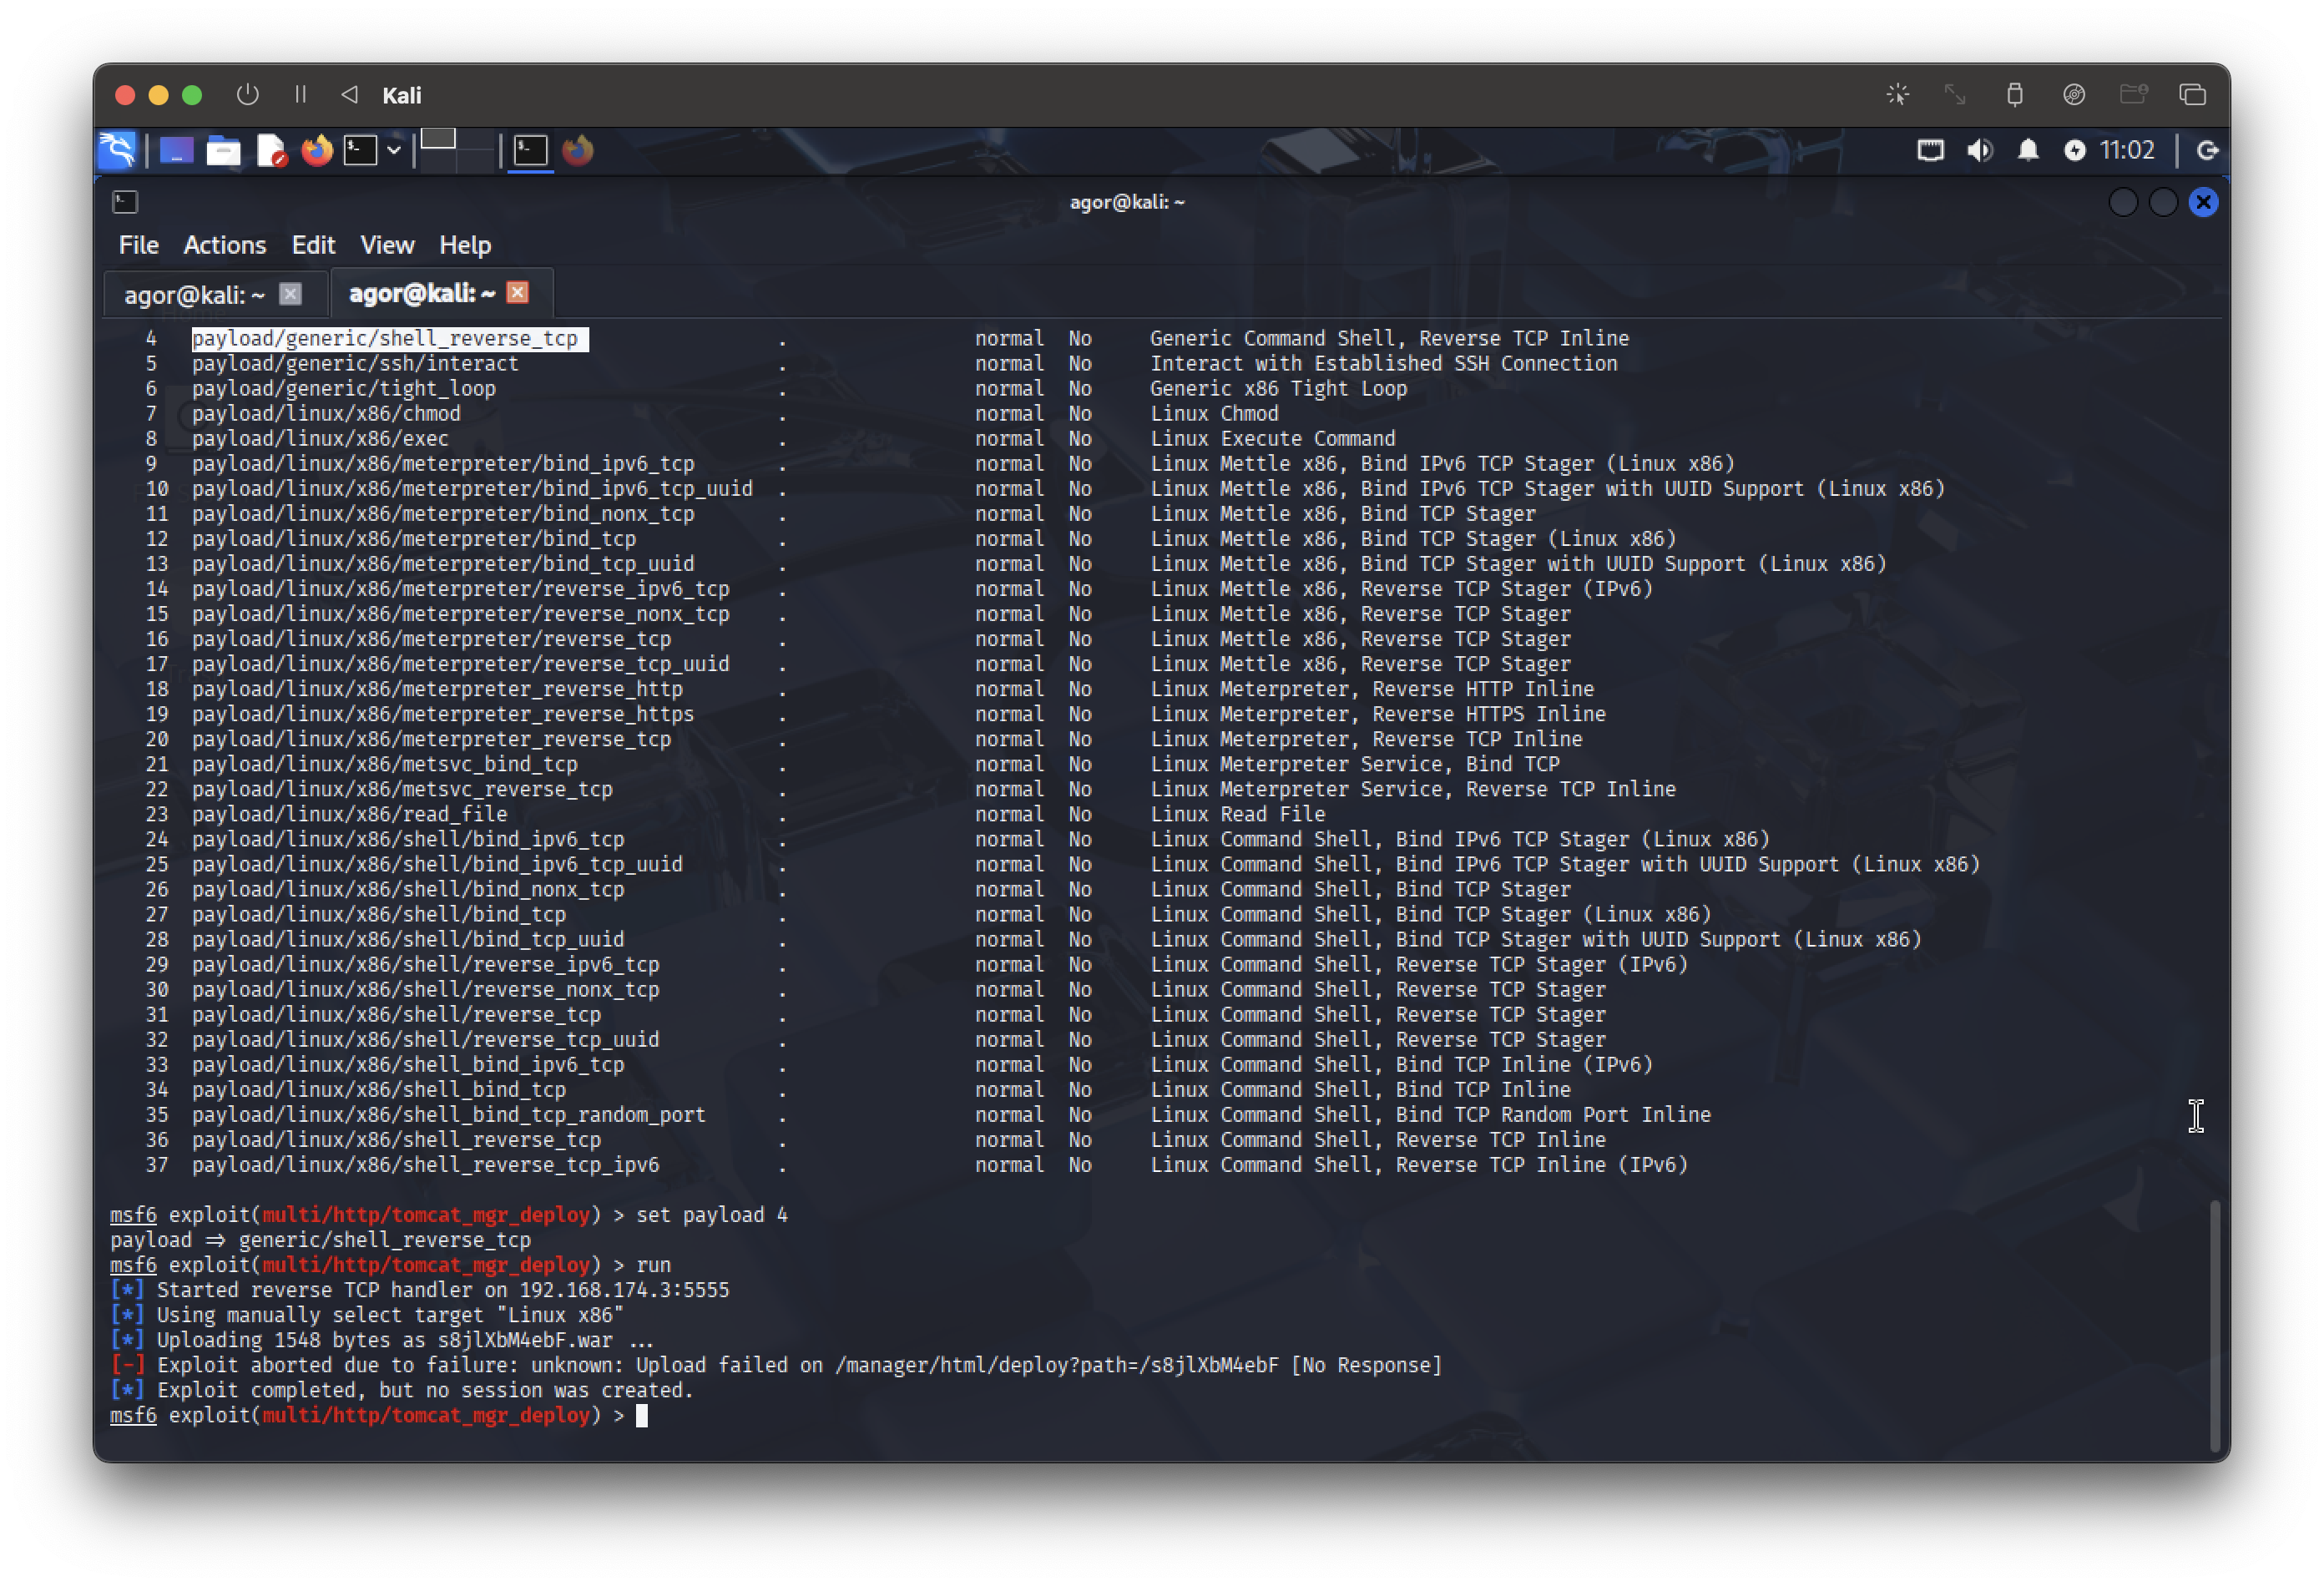
Task: Open the Kali dragon applications menu
Action: pyautogui.click(x=117, y=150)
